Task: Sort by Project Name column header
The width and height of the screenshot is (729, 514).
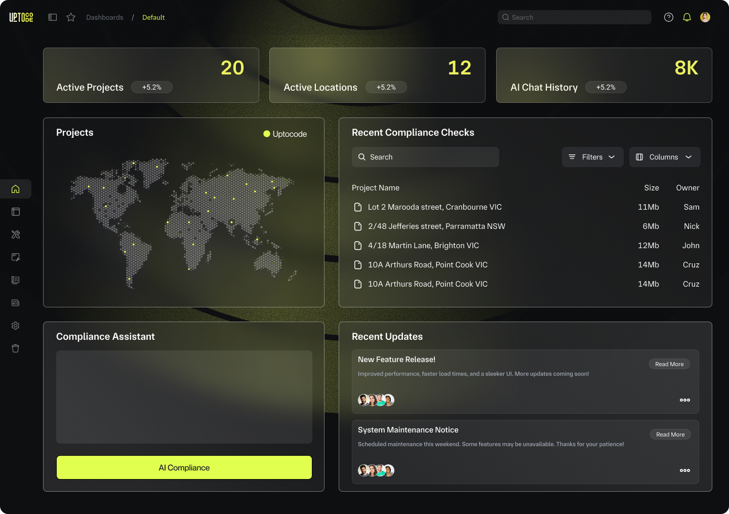Action: (x=376, y=188)
